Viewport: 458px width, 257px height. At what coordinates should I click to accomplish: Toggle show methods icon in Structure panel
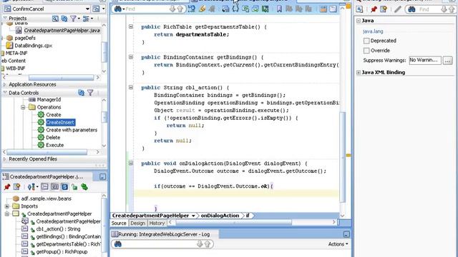click(44, 186)
